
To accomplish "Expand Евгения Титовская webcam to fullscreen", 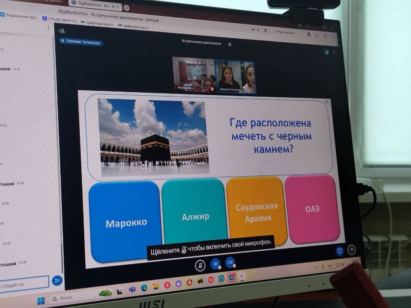I will point(251,65).
